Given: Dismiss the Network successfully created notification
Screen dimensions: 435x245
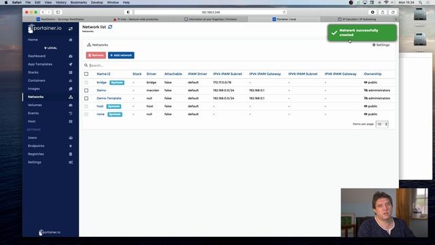Looking at the screenshot, I should pyautogui.click(x=362, y=33).
